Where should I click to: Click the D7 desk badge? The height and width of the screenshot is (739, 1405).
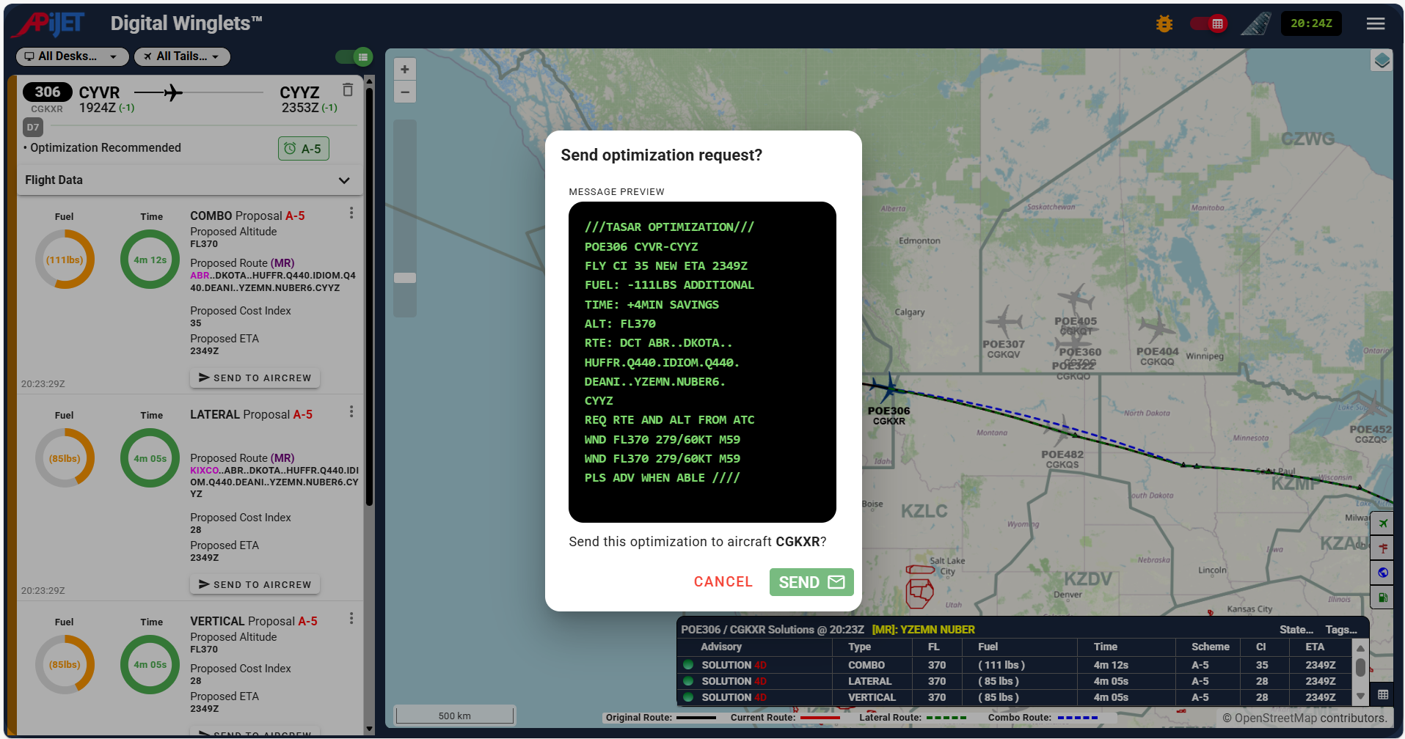pos(33,127)
